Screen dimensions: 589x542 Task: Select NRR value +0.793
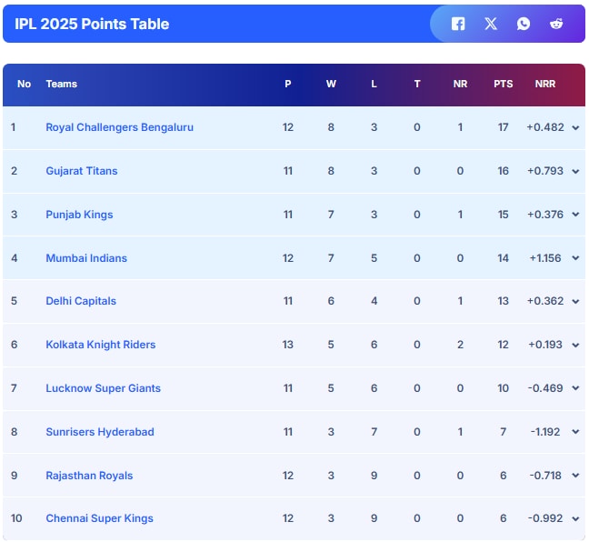point(545,171)
